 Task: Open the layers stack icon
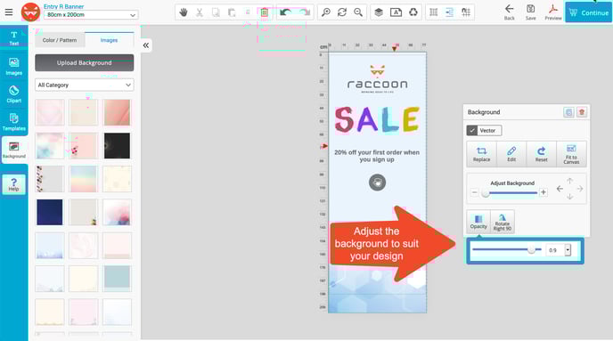tap(379, 12)
